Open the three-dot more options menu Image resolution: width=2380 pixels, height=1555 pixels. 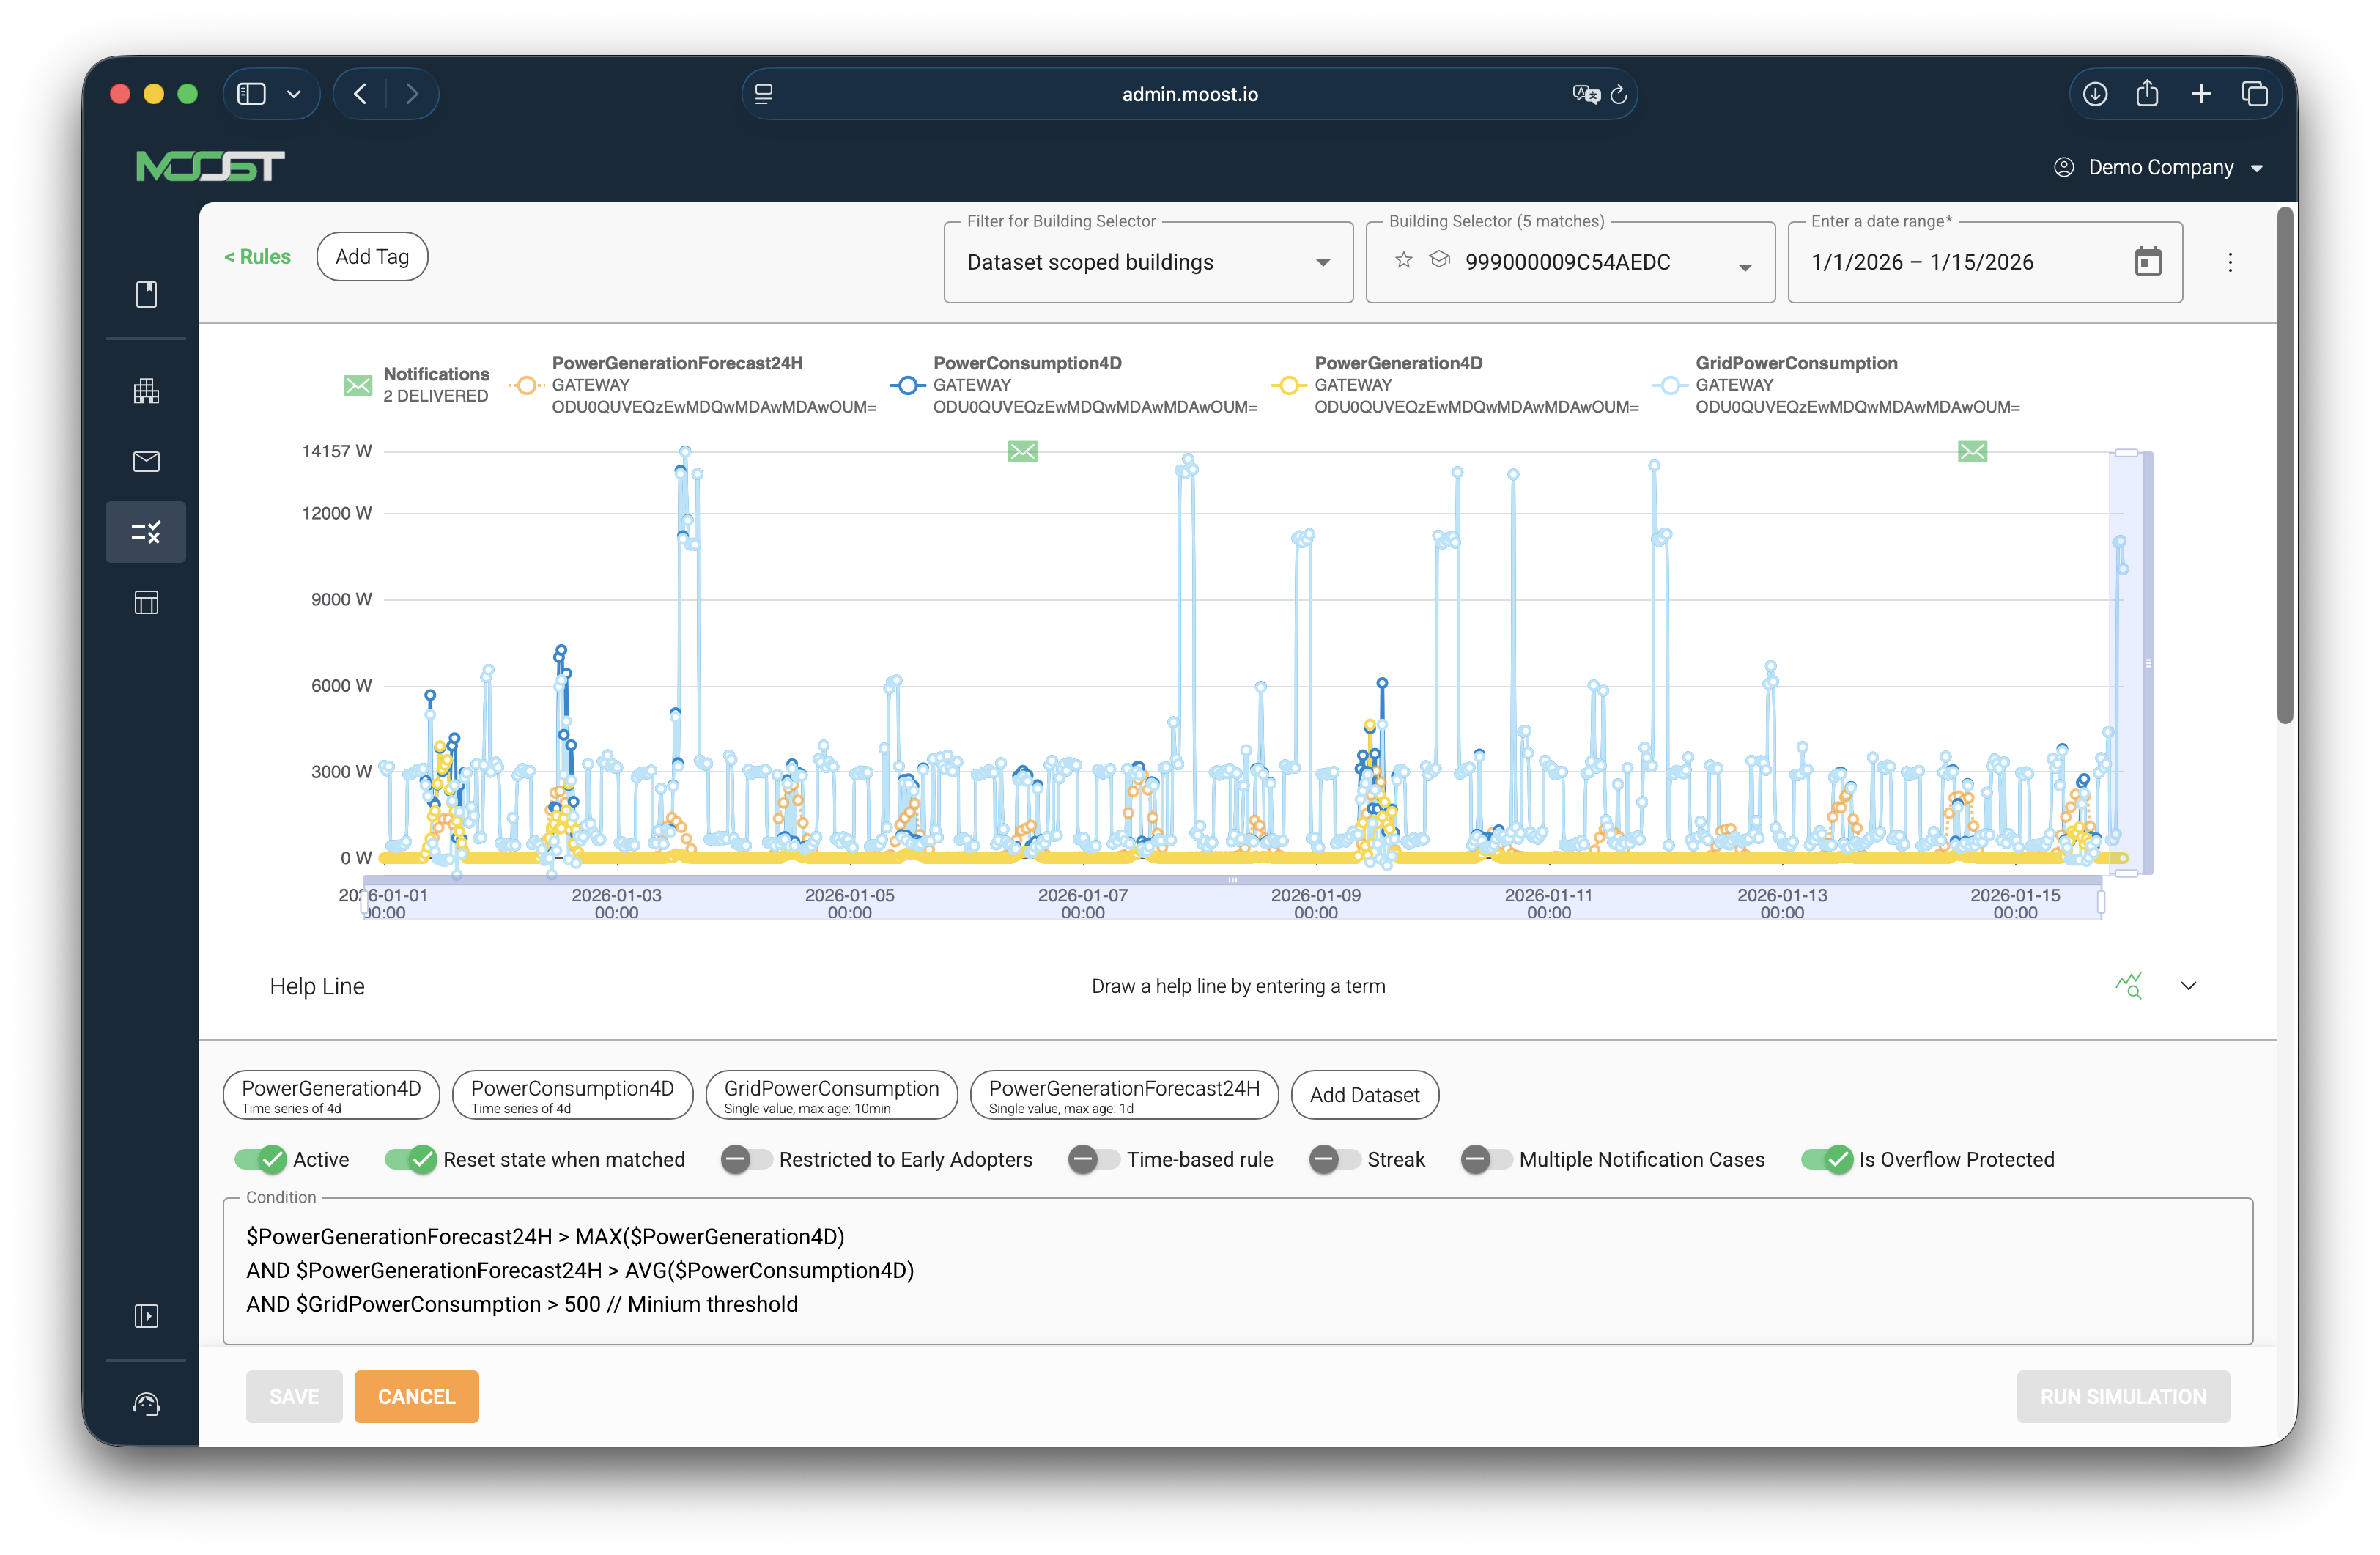pyautogui.click(x=2230, y=262)
